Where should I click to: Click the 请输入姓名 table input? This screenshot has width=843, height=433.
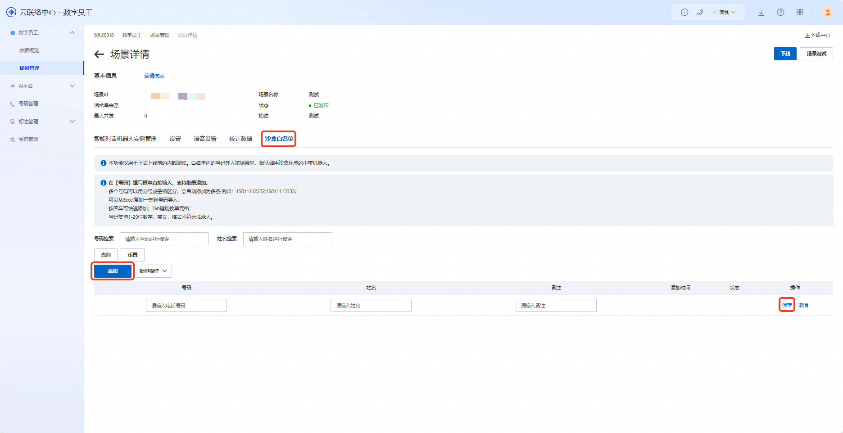click(371, 306)
